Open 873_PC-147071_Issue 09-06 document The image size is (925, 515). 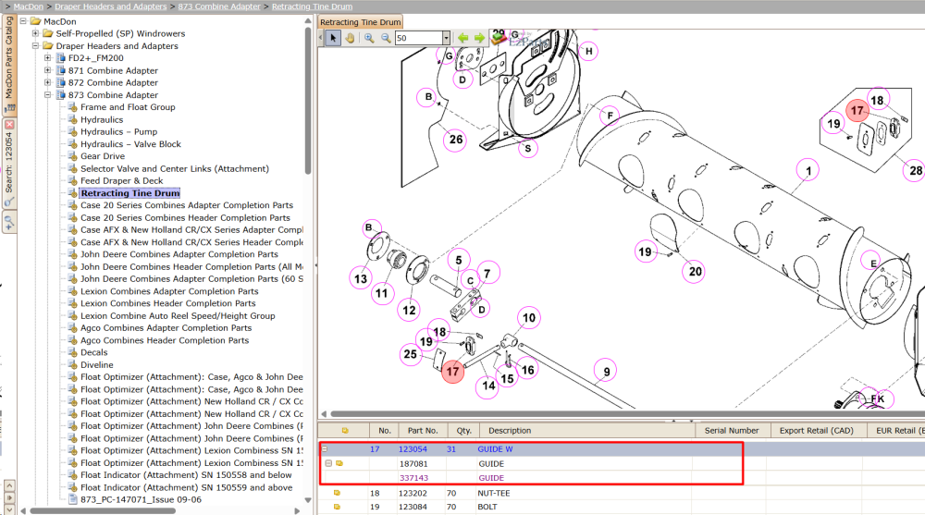141,499
